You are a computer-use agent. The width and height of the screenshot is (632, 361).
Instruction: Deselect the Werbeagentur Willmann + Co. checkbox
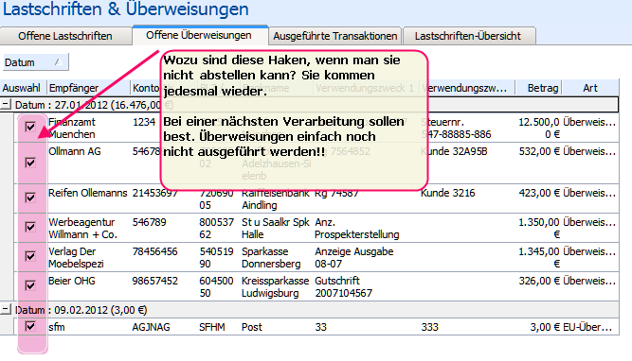click(x=30, y=227)
